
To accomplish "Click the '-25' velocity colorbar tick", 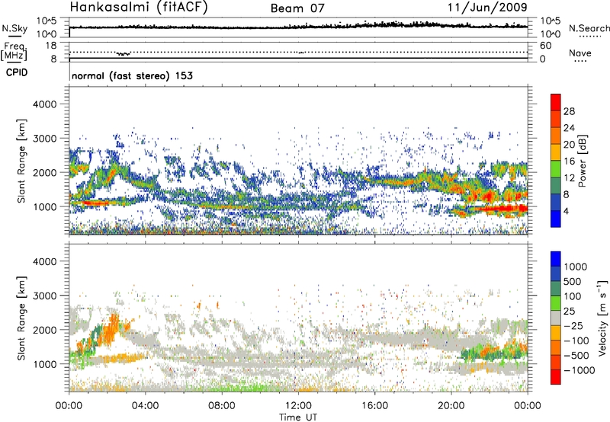I will pyautogui.click(x=573, y=325).
